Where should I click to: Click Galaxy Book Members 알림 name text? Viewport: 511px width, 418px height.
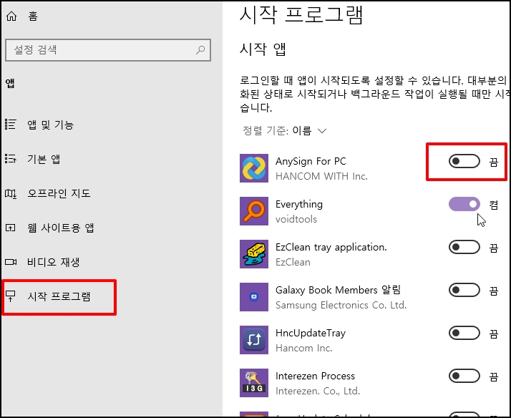point(338,290)
